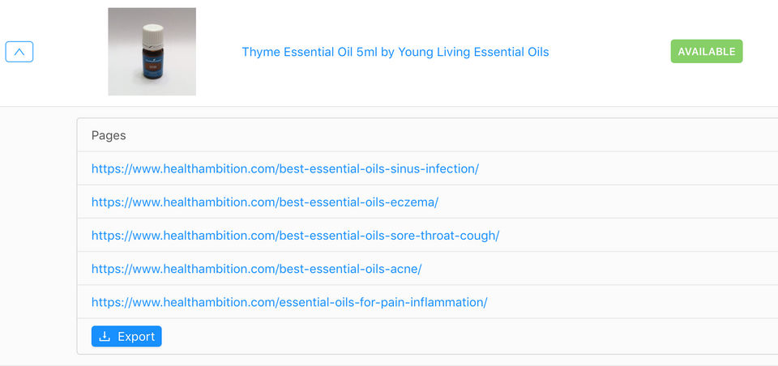Image resolution: width=778 pixels, height=366 pixels.
Task: Open the best-essential-oils-acne page link
Action: 257,269
